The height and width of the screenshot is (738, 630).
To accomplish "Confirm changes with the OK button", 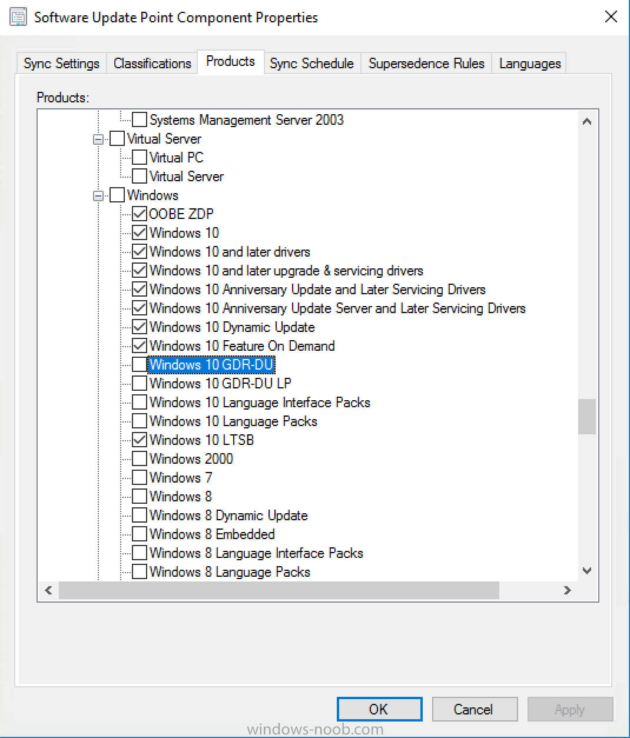I will (379, 709).
